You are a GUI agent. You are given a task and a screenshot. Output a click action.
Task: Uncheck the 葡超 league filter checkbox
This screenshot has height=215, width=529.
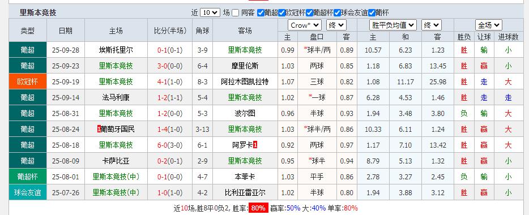point(261,13)
